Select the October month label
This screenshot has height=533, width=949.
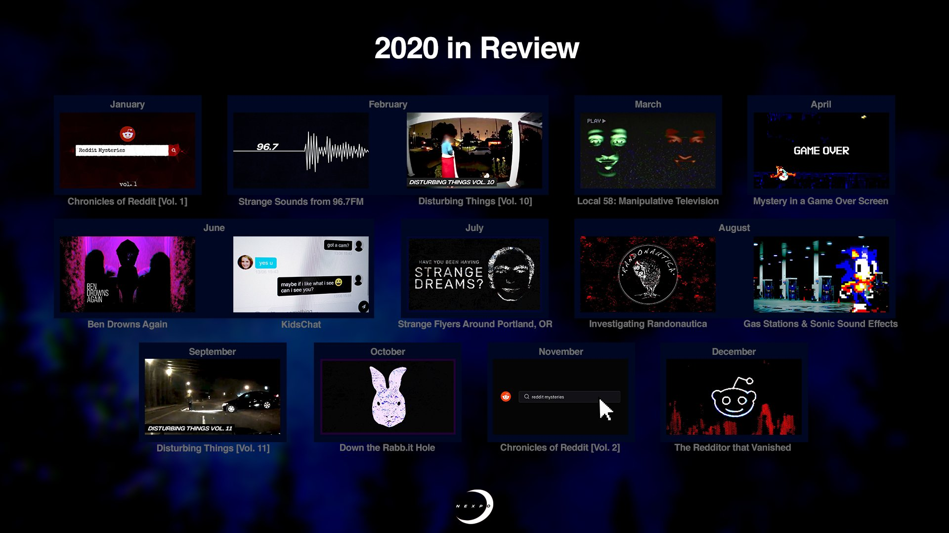point(388,351)
